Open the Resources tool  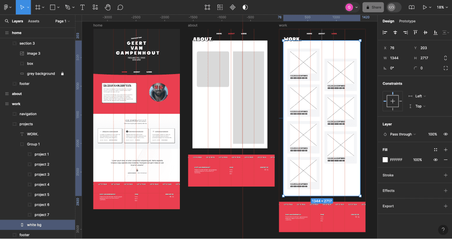[95, 7]
